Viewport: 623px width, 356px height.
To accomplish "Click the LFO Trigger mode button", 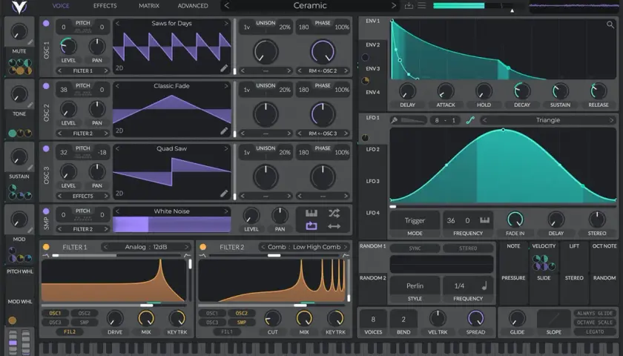I will [x=415, y=220].
